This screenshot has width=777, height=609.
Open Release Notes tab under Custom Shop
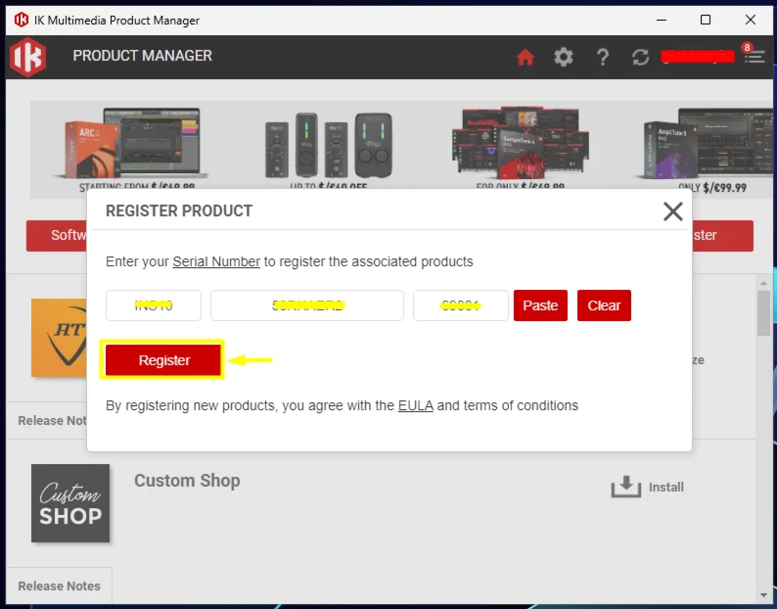(59, 586)
